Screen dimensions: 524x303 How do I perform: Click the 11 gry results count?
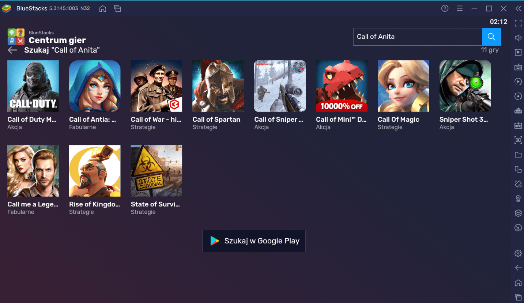(x=490, y=50)
